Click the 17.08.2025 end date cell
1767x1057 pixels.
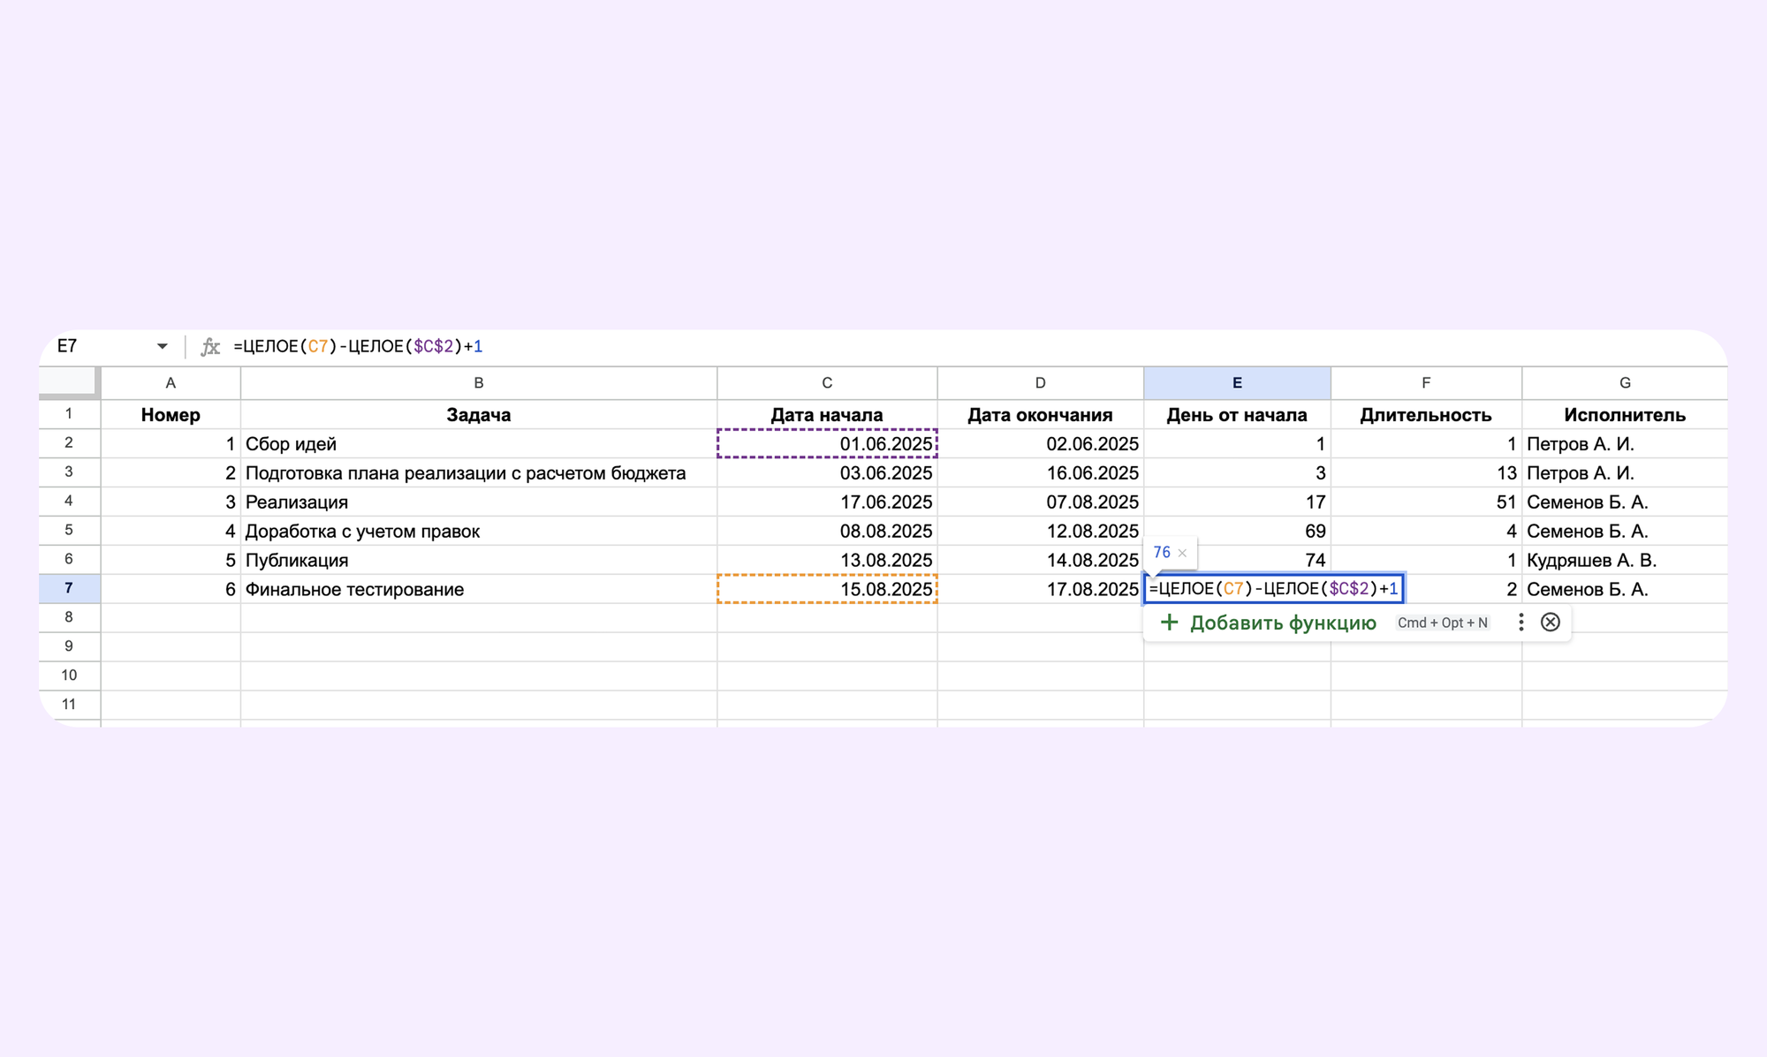(1040, 589)
